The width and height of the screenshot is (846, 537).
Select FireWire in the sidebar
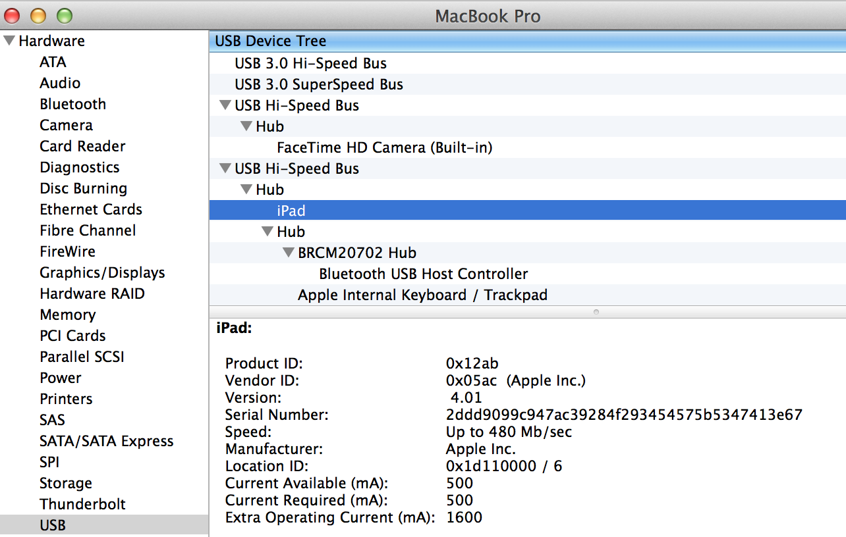point(67,251)
